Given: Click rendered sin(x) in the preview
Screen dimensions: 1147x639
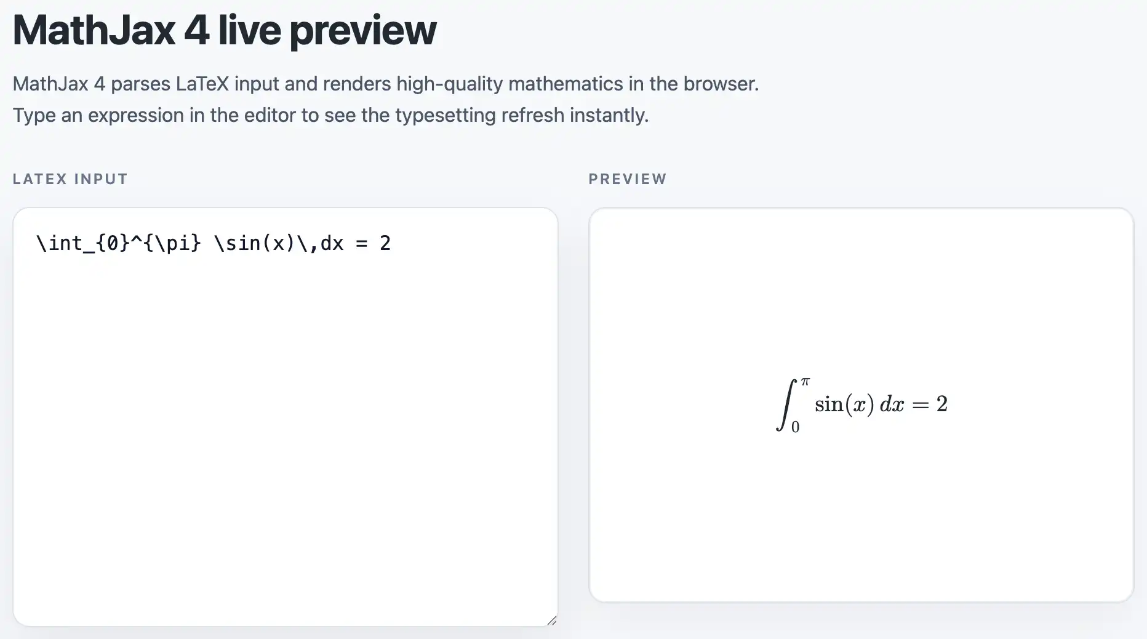Looking at the screenshot, I should coord(844,404).
